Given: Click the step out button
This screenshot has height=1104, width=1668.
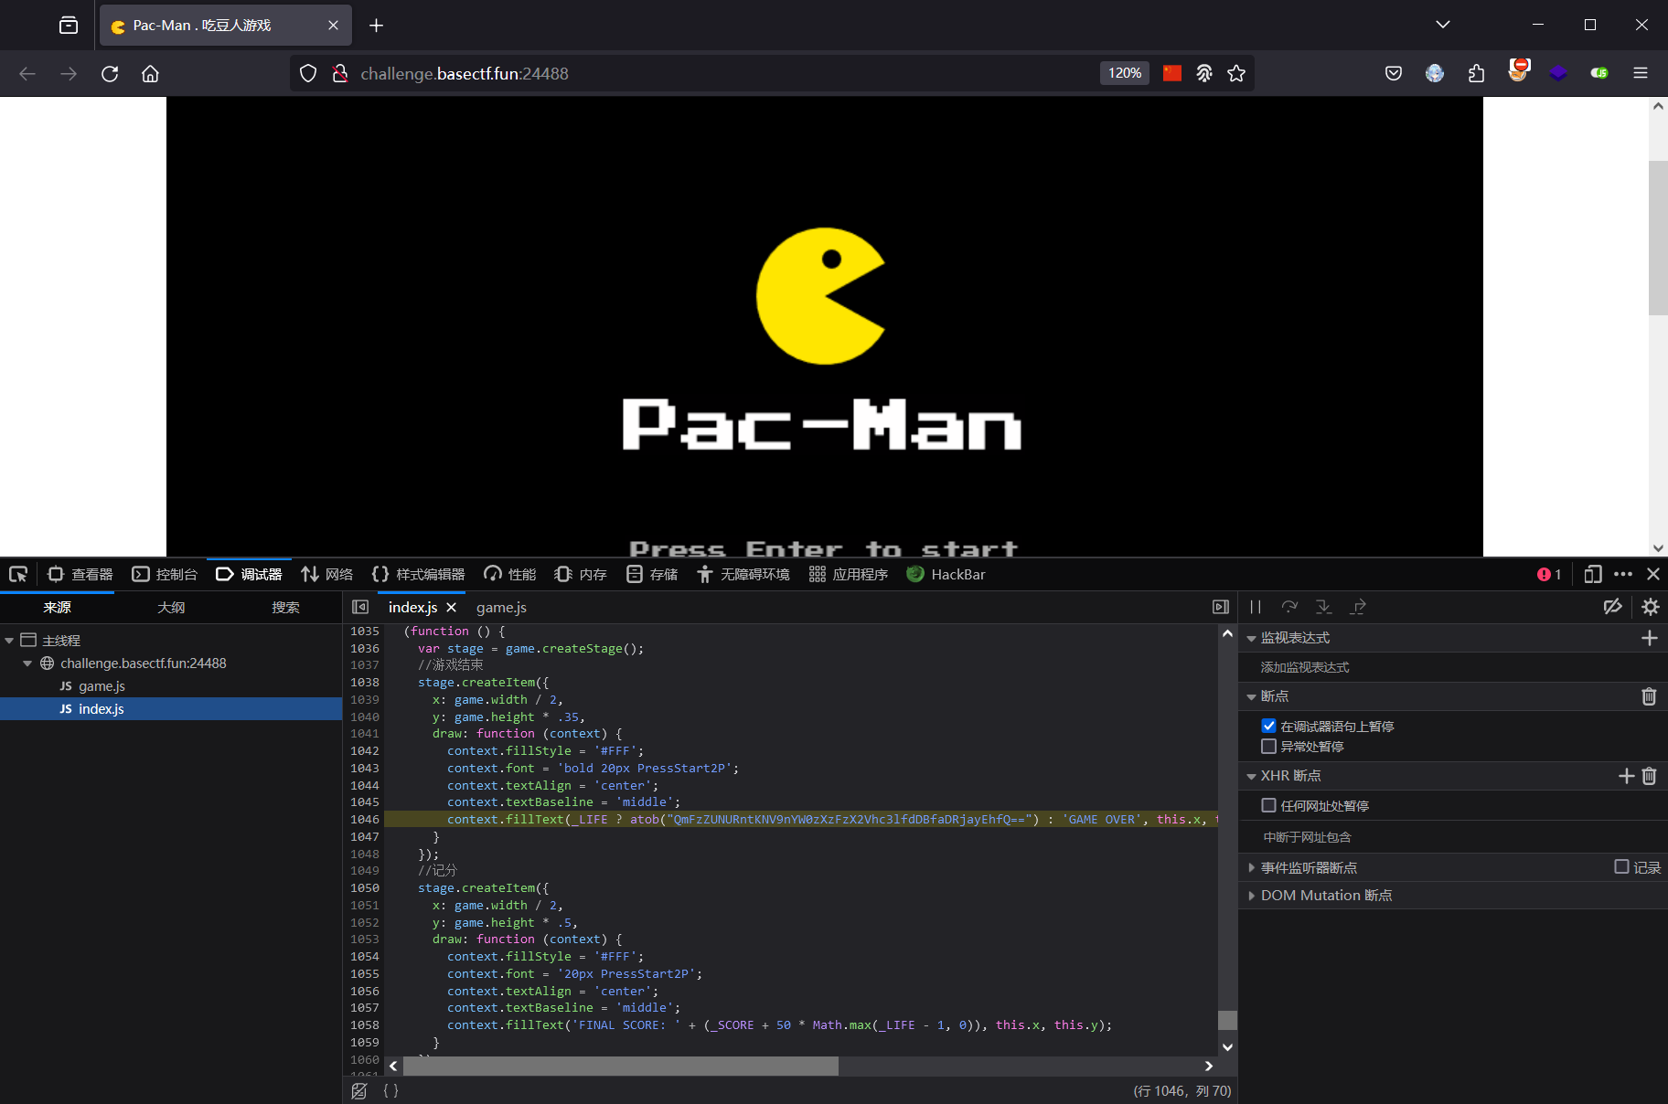Looking at the screenshot, I should point(1358,607).
